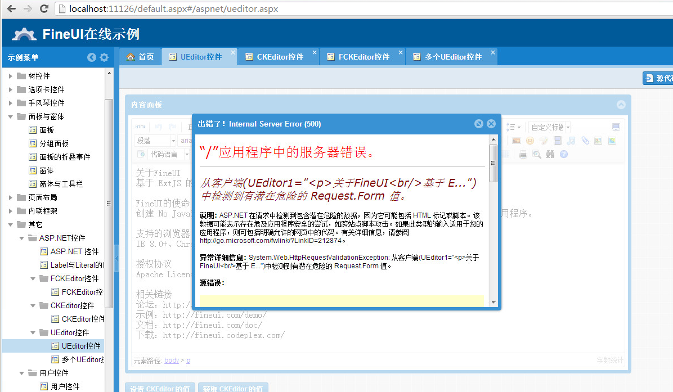
Task: Maximize the Internal Server Error dialog
Action: [478, 124]
